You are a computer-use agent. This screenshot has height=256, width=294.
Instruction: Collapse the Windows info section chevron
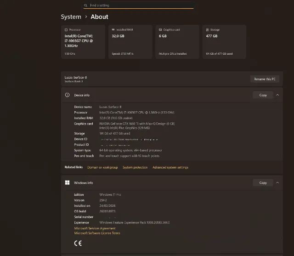pyautogui.click(x=277, y=182)
